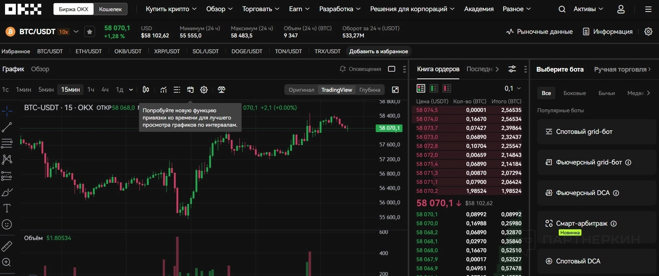Open order book settings sliders icon
This screenshot has width=659, height=276.
click(x=512, y=69)
